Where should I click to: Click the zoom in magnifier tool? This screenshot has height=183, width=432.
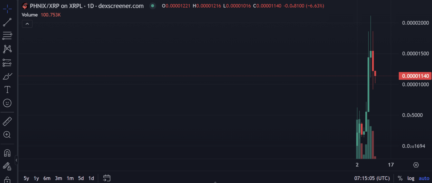7,135
